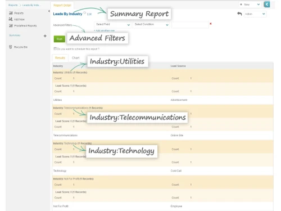Open Predefined Reports in the sidebar

coord(25,26)
